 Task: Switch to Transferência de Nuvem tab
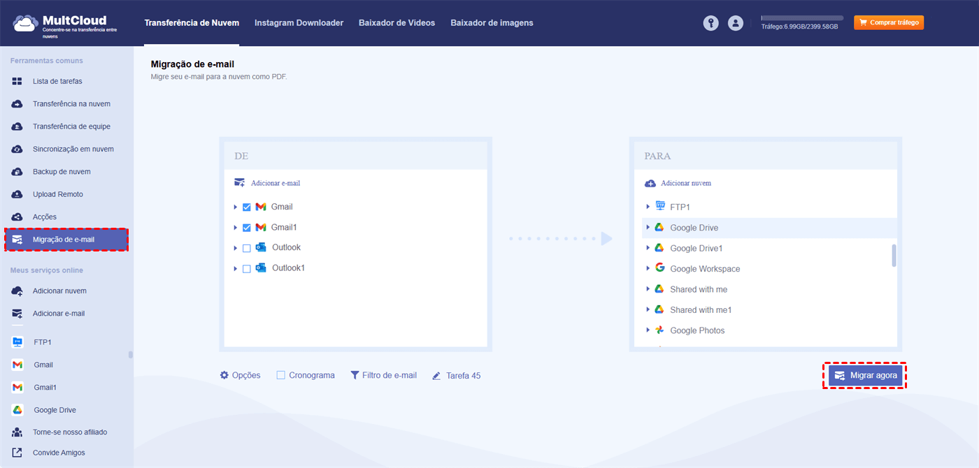click(192, 23)
